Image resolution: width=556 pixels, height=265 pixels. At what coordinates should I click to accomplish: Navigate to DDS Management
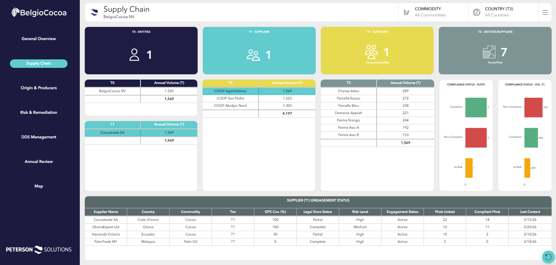click(x=39, y=137)
